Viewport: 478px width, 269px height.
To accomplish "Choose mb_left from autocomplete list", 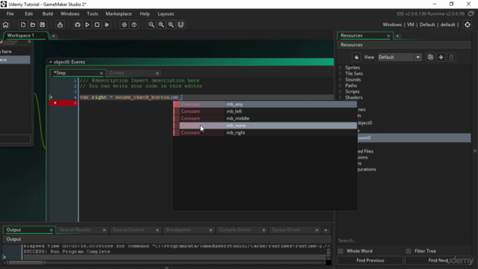I will (x=265, y=111).
